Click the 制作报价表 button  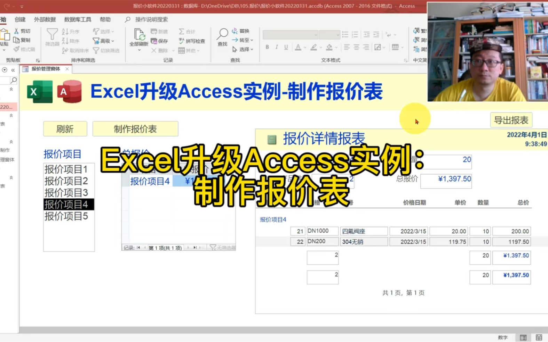coord(135,129)
